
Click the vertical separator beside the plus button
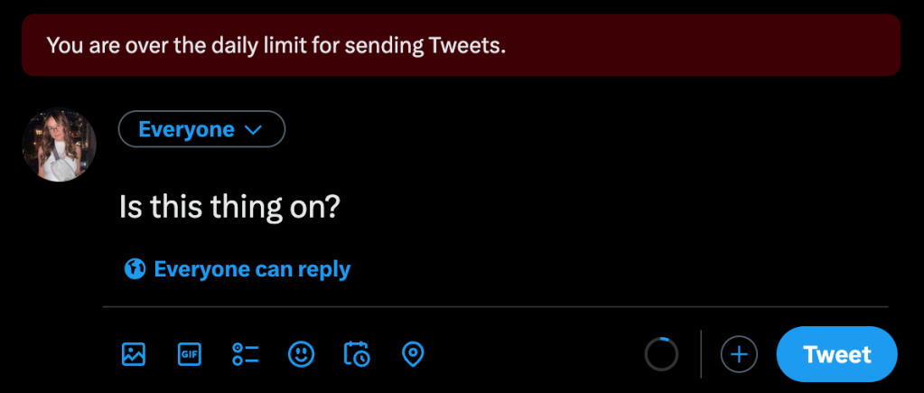(x=701, y=354)
